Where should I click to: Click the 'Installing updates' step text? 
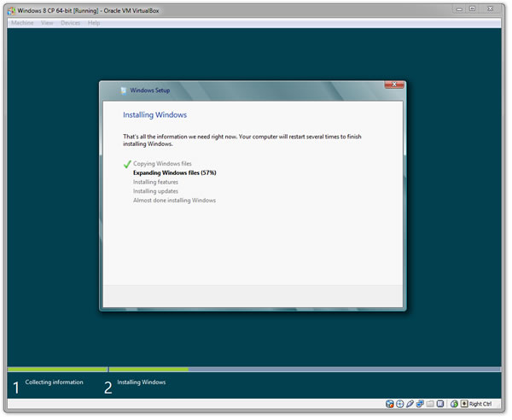pyautogui.click(x=155, y=191)
